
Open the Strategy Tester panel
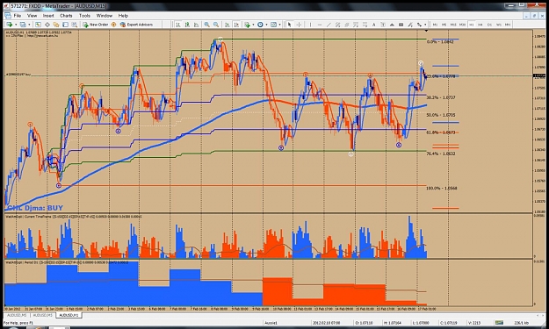(x=75, y=25)
